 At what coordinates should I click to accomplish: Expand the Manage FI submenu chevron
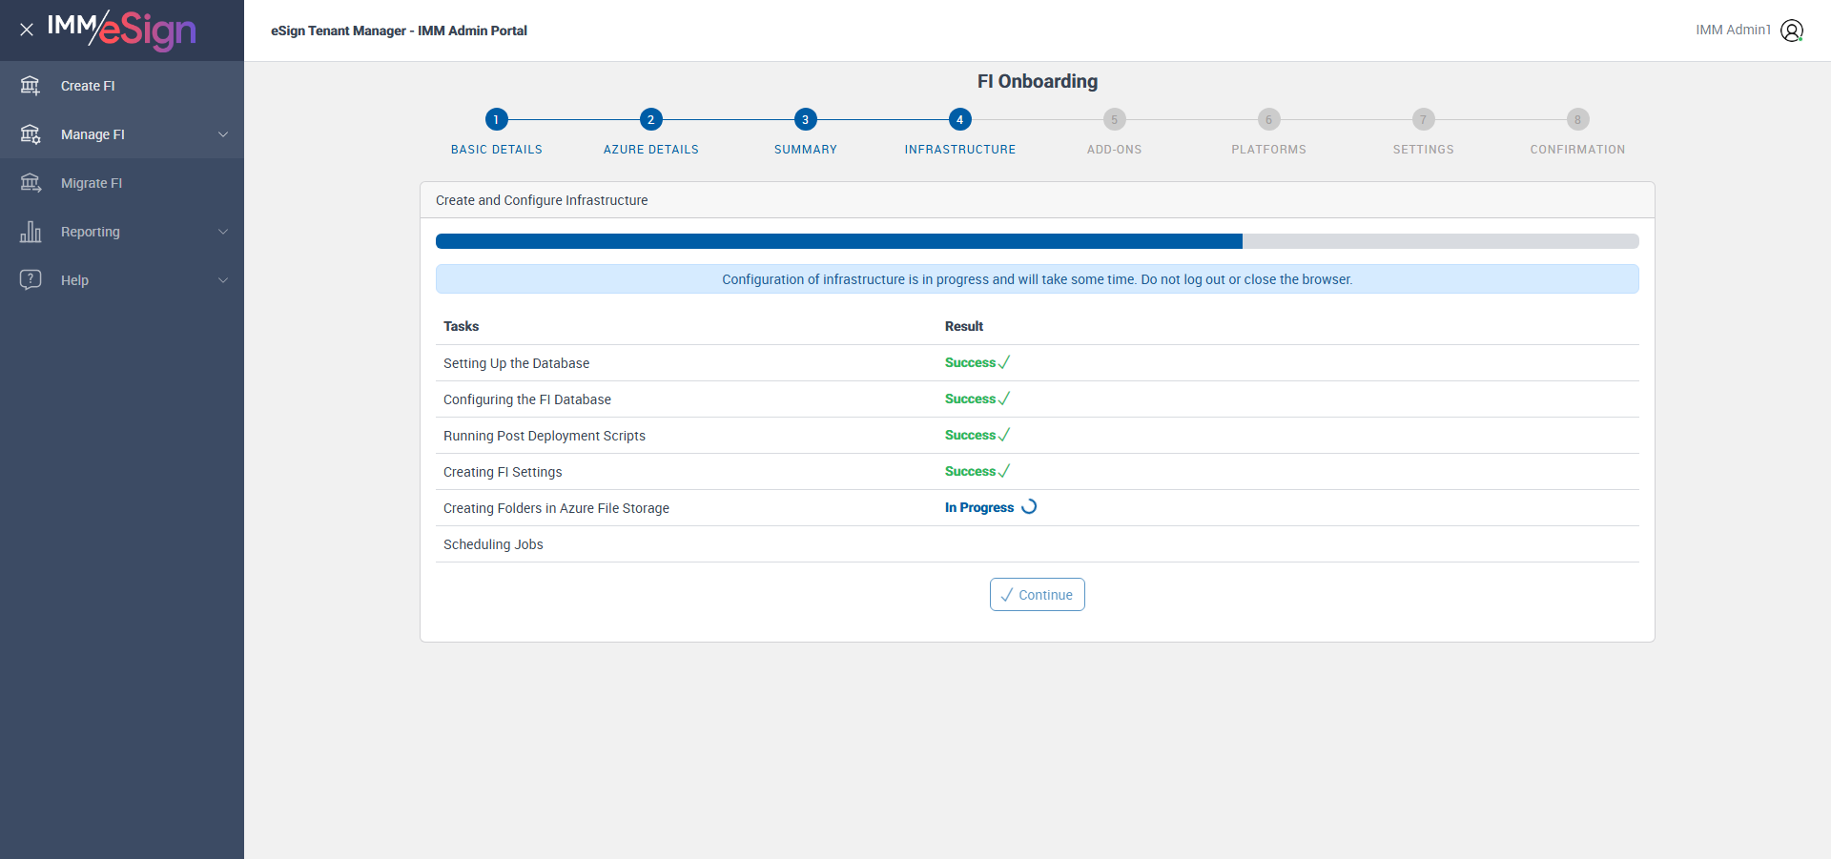click(223, 134)
